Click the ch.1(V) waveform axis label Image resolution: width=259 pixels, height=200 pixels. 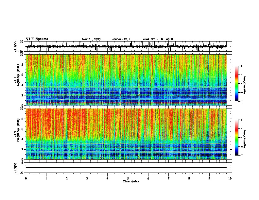pos(15,46)
